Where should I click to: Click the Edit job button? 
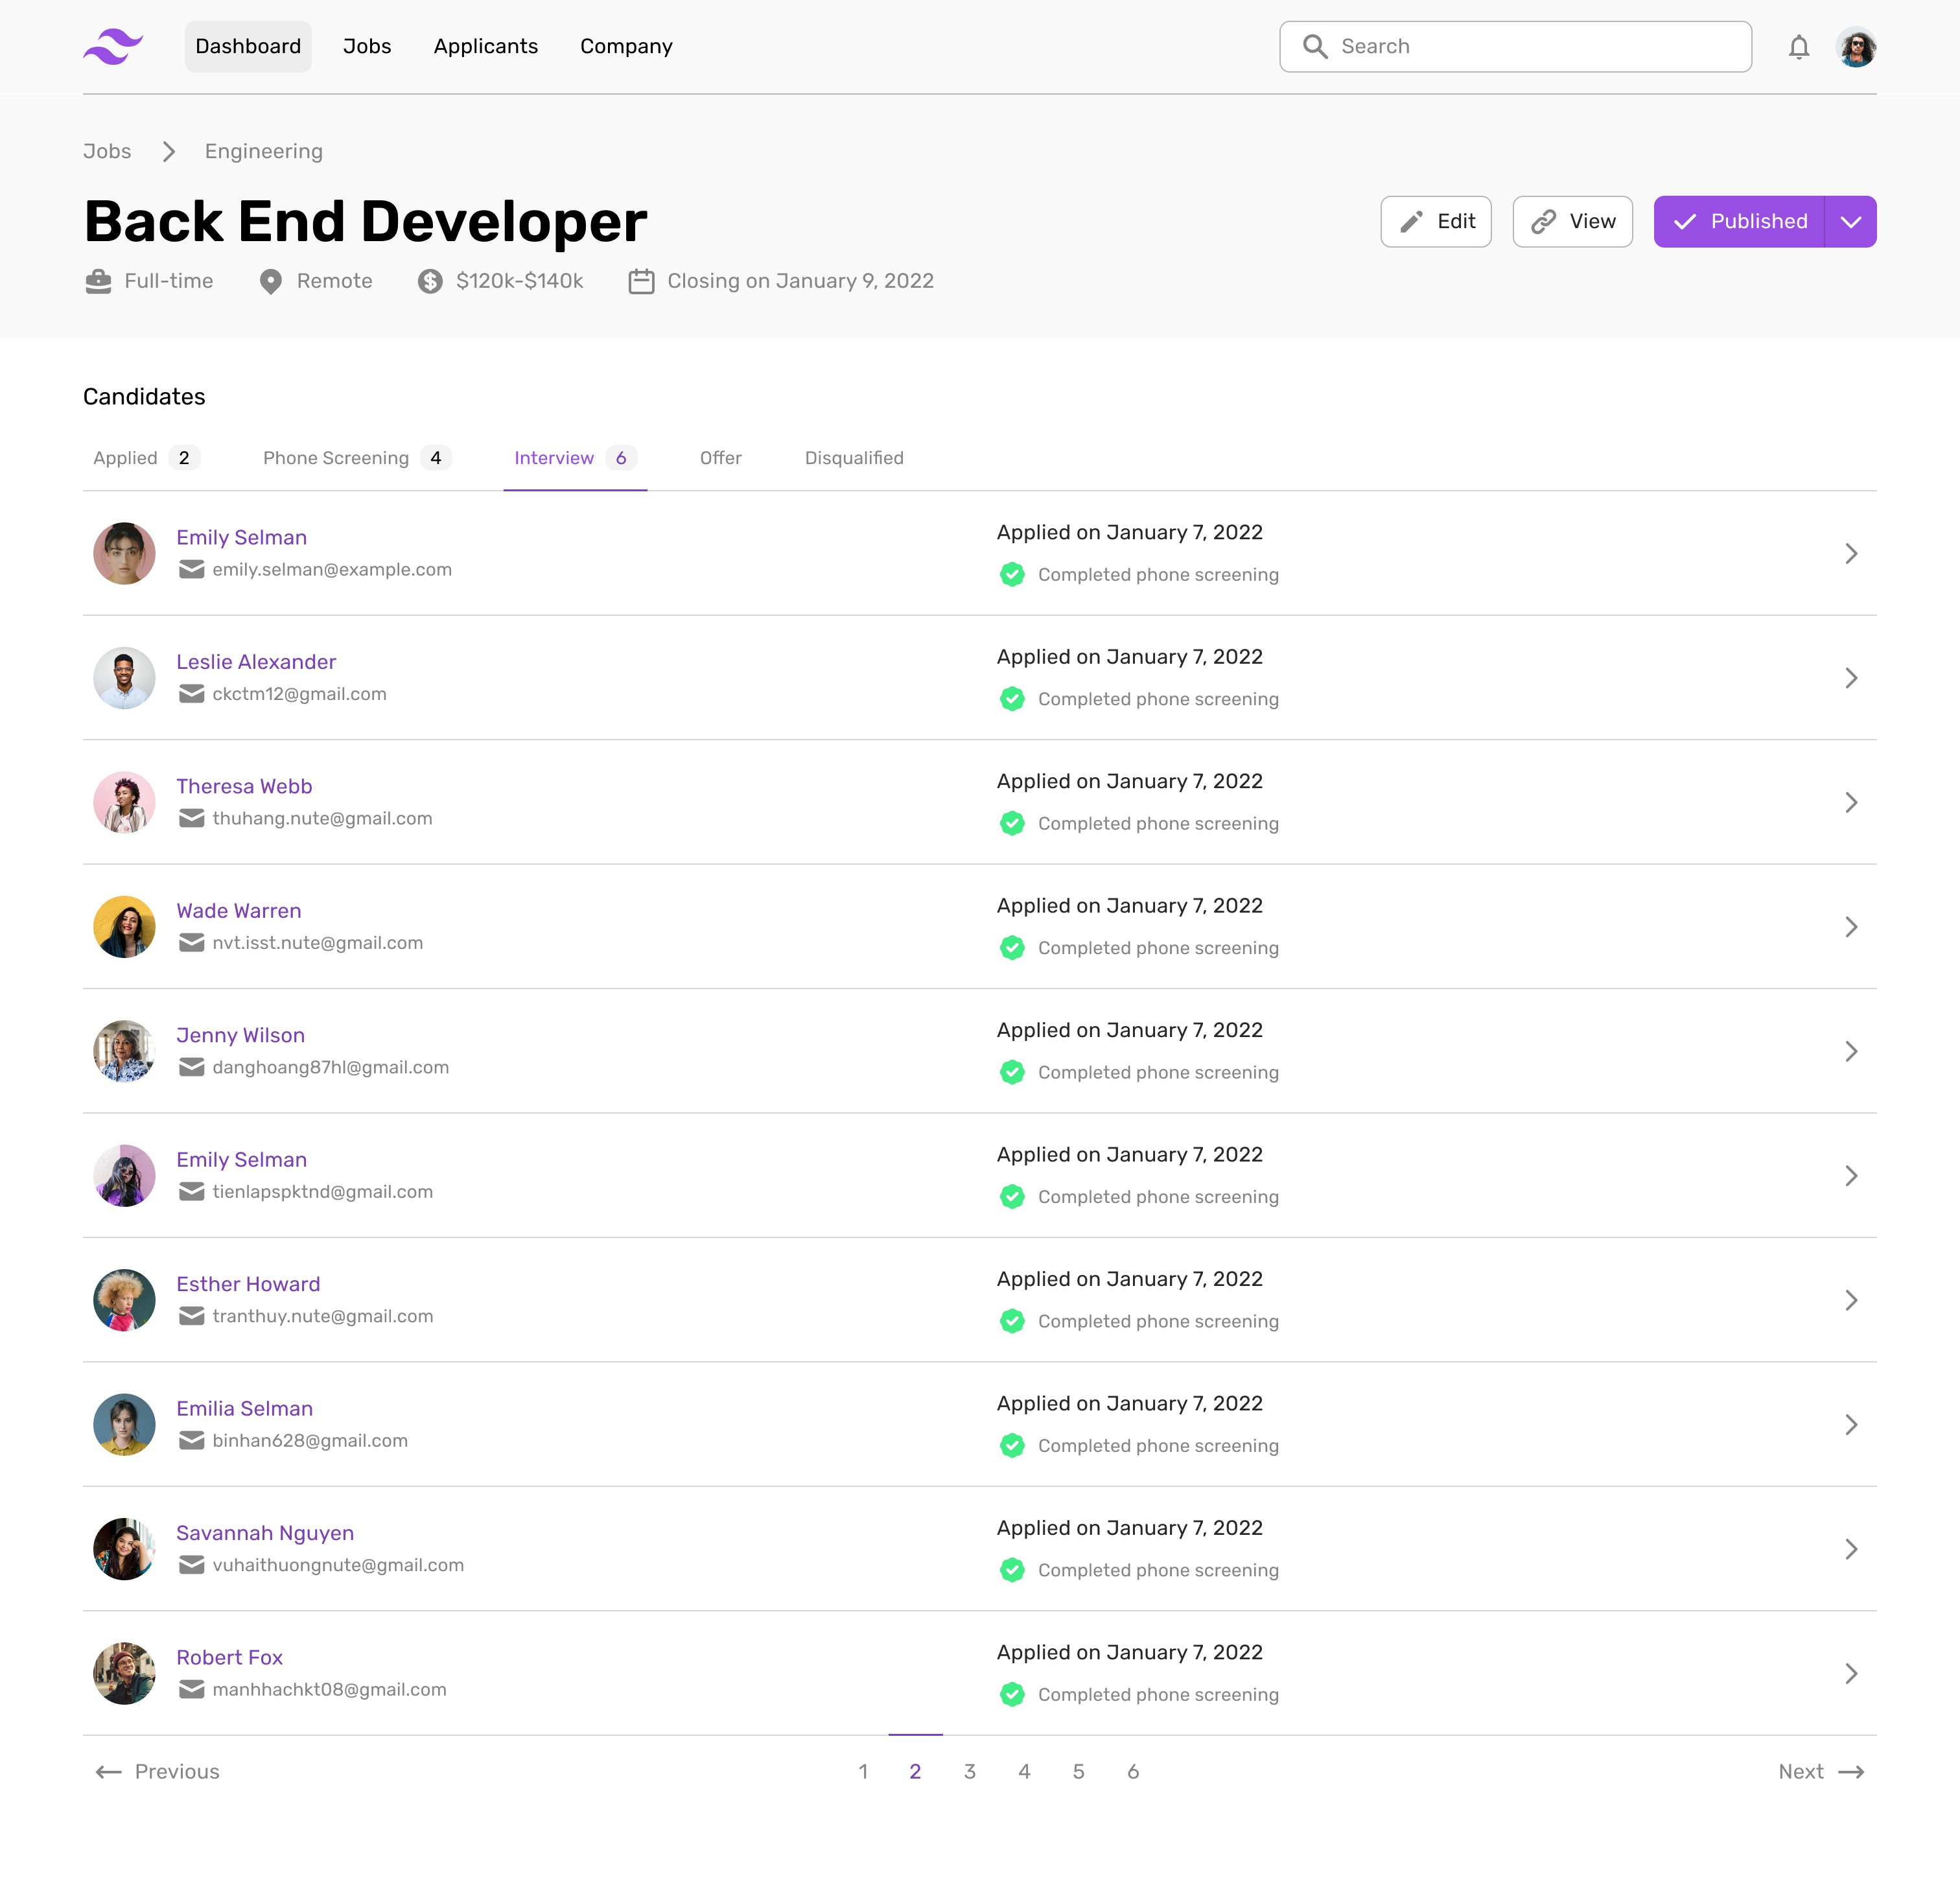pyautogui.click(x=1435, y=222)
